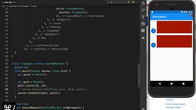Tap the second red chat bubble
The height and width of the screenshot is (110, 196).
[x=174, y=41]
